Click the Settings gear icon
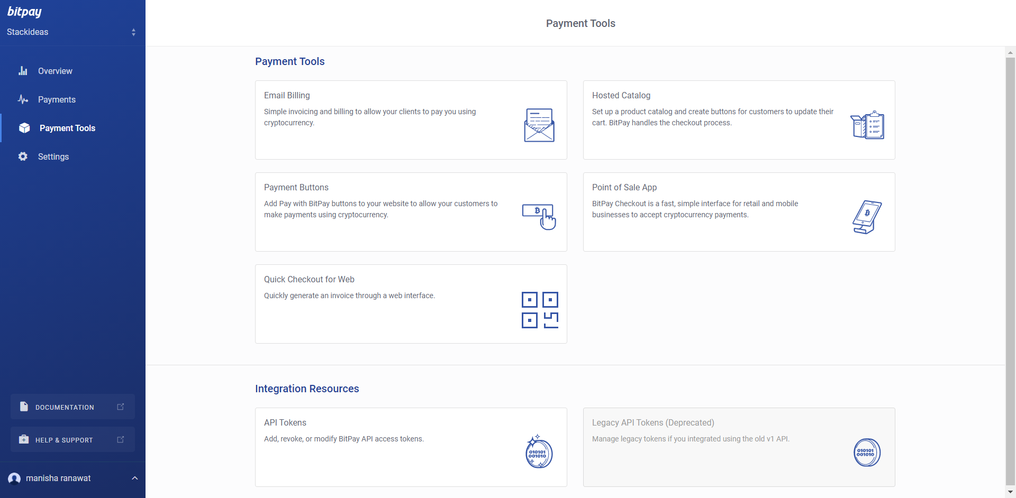This screenshot has height=498, width=1016. coord(23,156)
